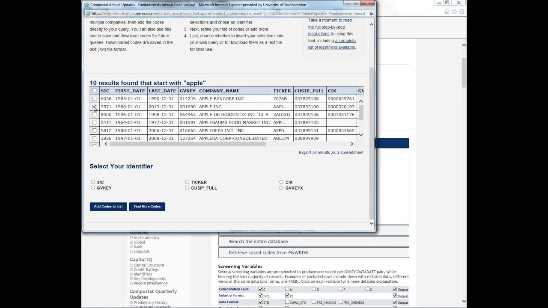This screenshot has height=308, width=548.
Task: Select the SIC identifier radio button
Action: point(93,182)
